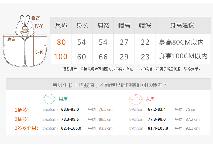
Task: Click the 身高建议 column header
Action: click(182, 25)
